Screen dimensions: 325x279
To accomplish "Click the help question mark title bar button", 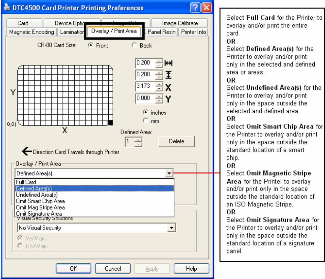I will coord(195,7).
